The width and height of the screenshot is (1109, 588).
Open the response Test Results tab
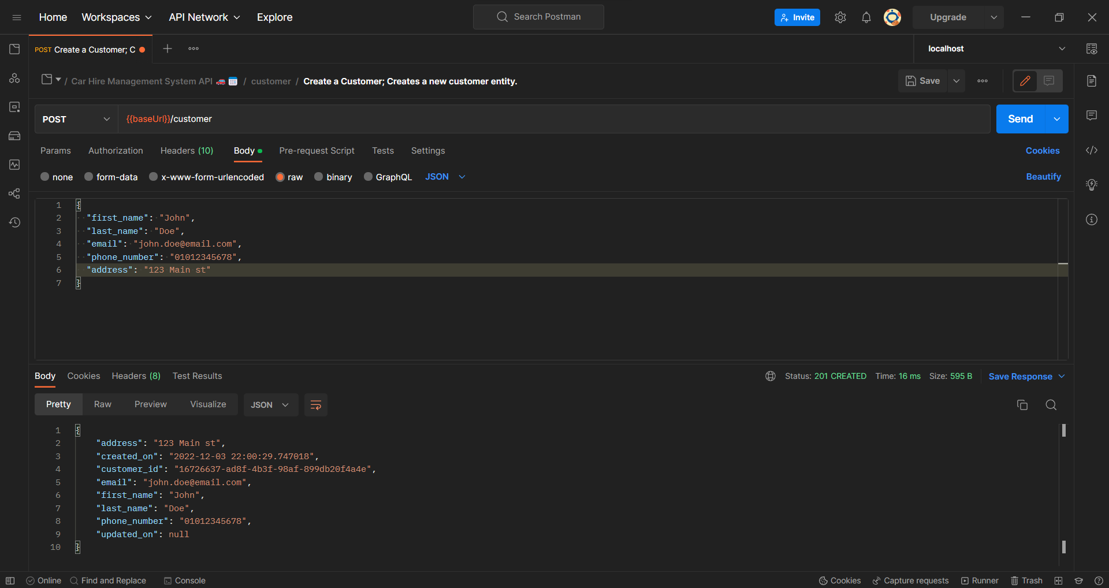[197, 376]
